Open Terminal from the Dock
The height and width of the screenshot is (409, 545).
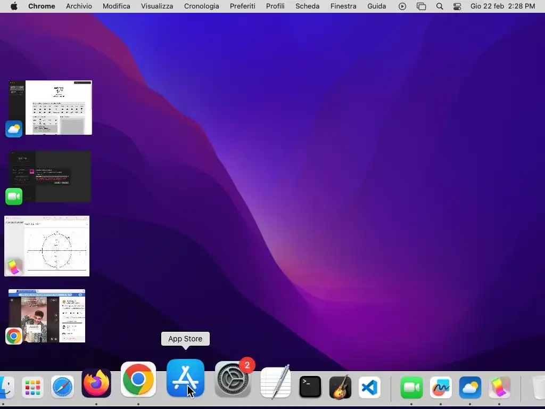pos(310,387)
